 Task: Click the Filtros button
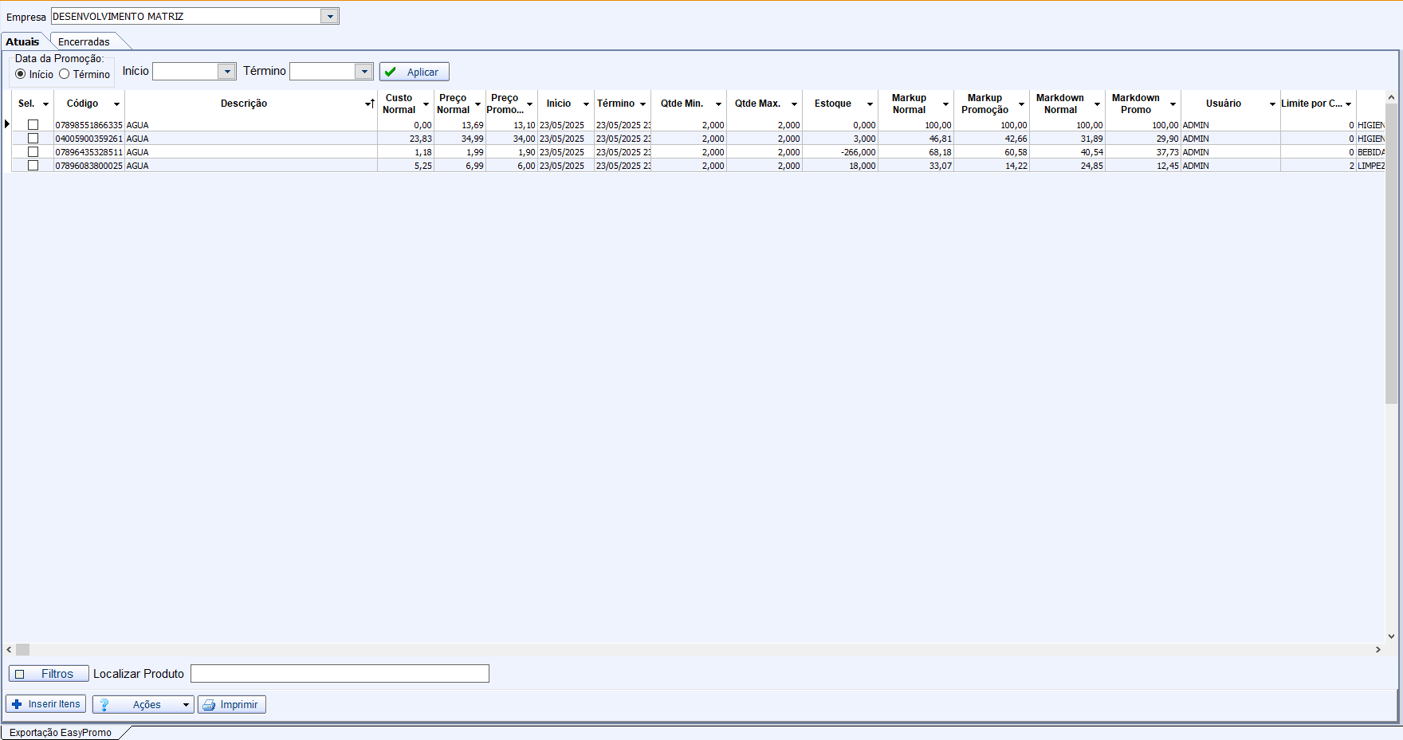48,674
